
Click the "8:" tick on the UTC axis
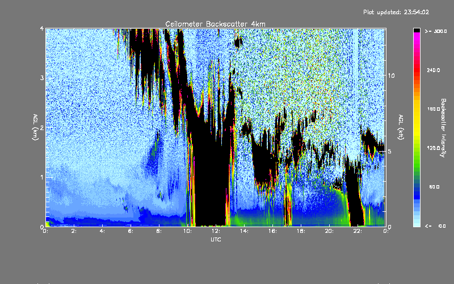pos(159,231)
